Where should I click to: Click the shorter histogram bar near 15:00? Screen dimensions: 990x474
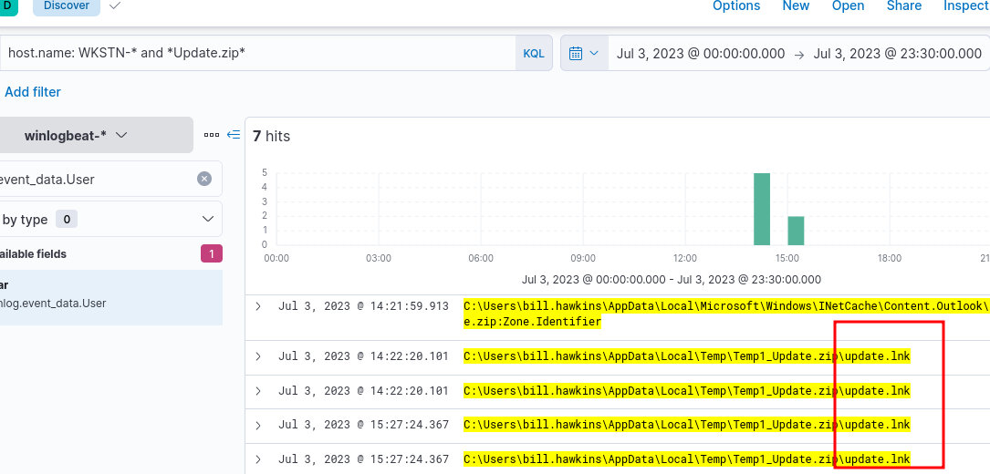pyautogui.click(x=796, y=231)
